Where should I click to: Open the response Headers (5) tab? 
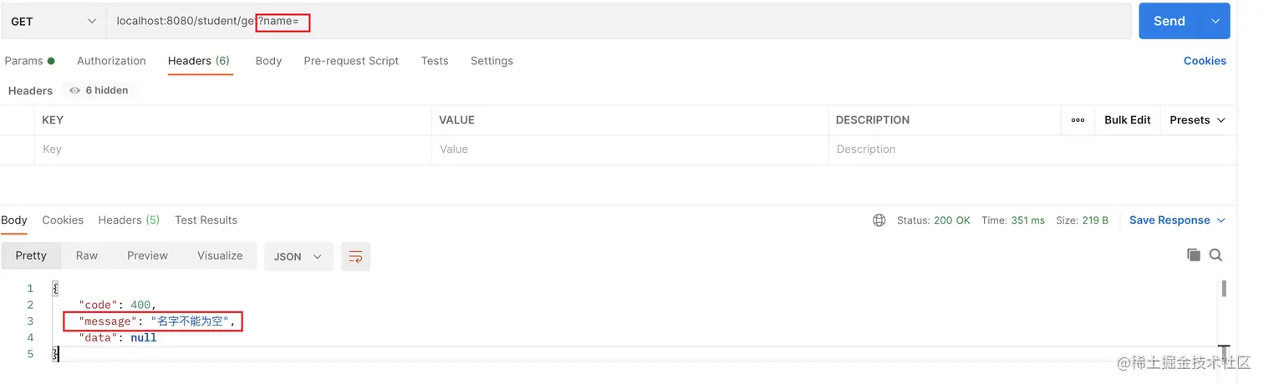point(129,220)
